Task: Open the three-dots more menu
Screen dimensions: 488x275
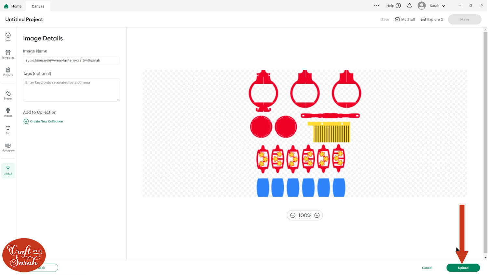Action: [x=376, y=6]
